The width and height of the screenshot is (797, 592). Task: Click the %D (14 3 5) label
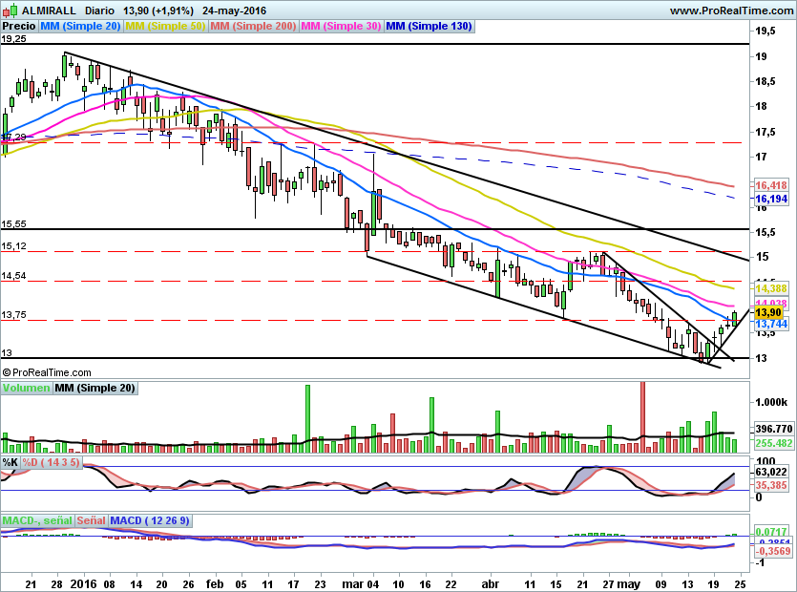(x=51, y=462)
